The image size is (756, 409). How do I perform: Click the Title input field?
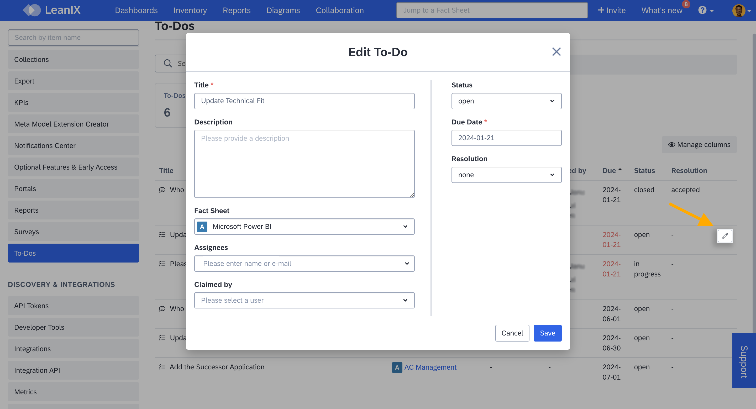[x=304, y=101]
